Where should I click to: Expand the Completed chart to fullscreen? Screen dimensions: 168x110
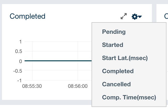click(123, 16)
